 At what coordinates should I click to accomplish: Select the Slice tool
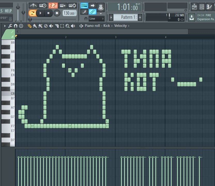57,26
